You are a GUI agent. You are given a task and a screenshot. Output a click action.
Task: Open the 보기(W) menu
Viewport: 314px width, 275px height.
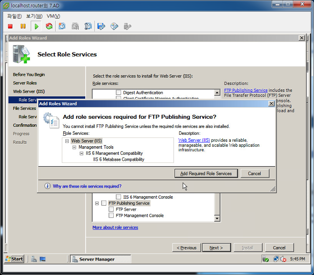point(34,16)
